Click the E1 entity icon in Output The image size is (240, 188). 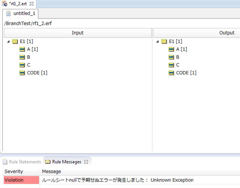pyautogui.click(x=164, y=41)
